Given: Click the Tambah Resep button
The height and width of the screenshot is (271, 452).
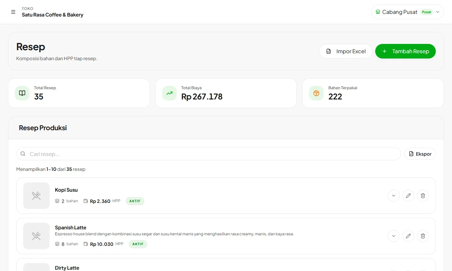Looking at the screenshot, I should 405,51.
